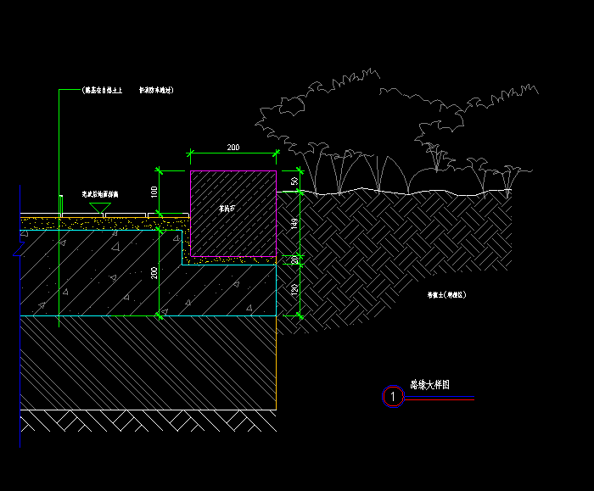The width and height of the screenshot is (594, 491).
Task: Select the zigzag native-ground hatch at bottom
Action: point(148,421)
